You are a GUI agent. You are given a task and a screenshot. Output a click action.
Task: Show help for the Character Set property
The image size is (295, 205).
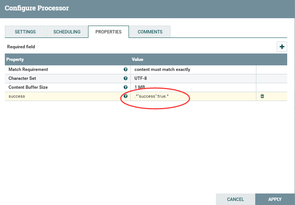[126, 78]
